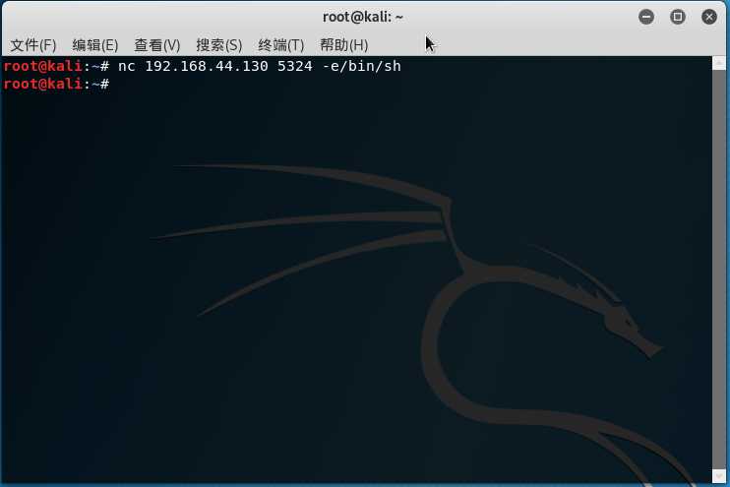Click the empty root@kali prompt line
730x487 pixels.
(x=56, y=84)
